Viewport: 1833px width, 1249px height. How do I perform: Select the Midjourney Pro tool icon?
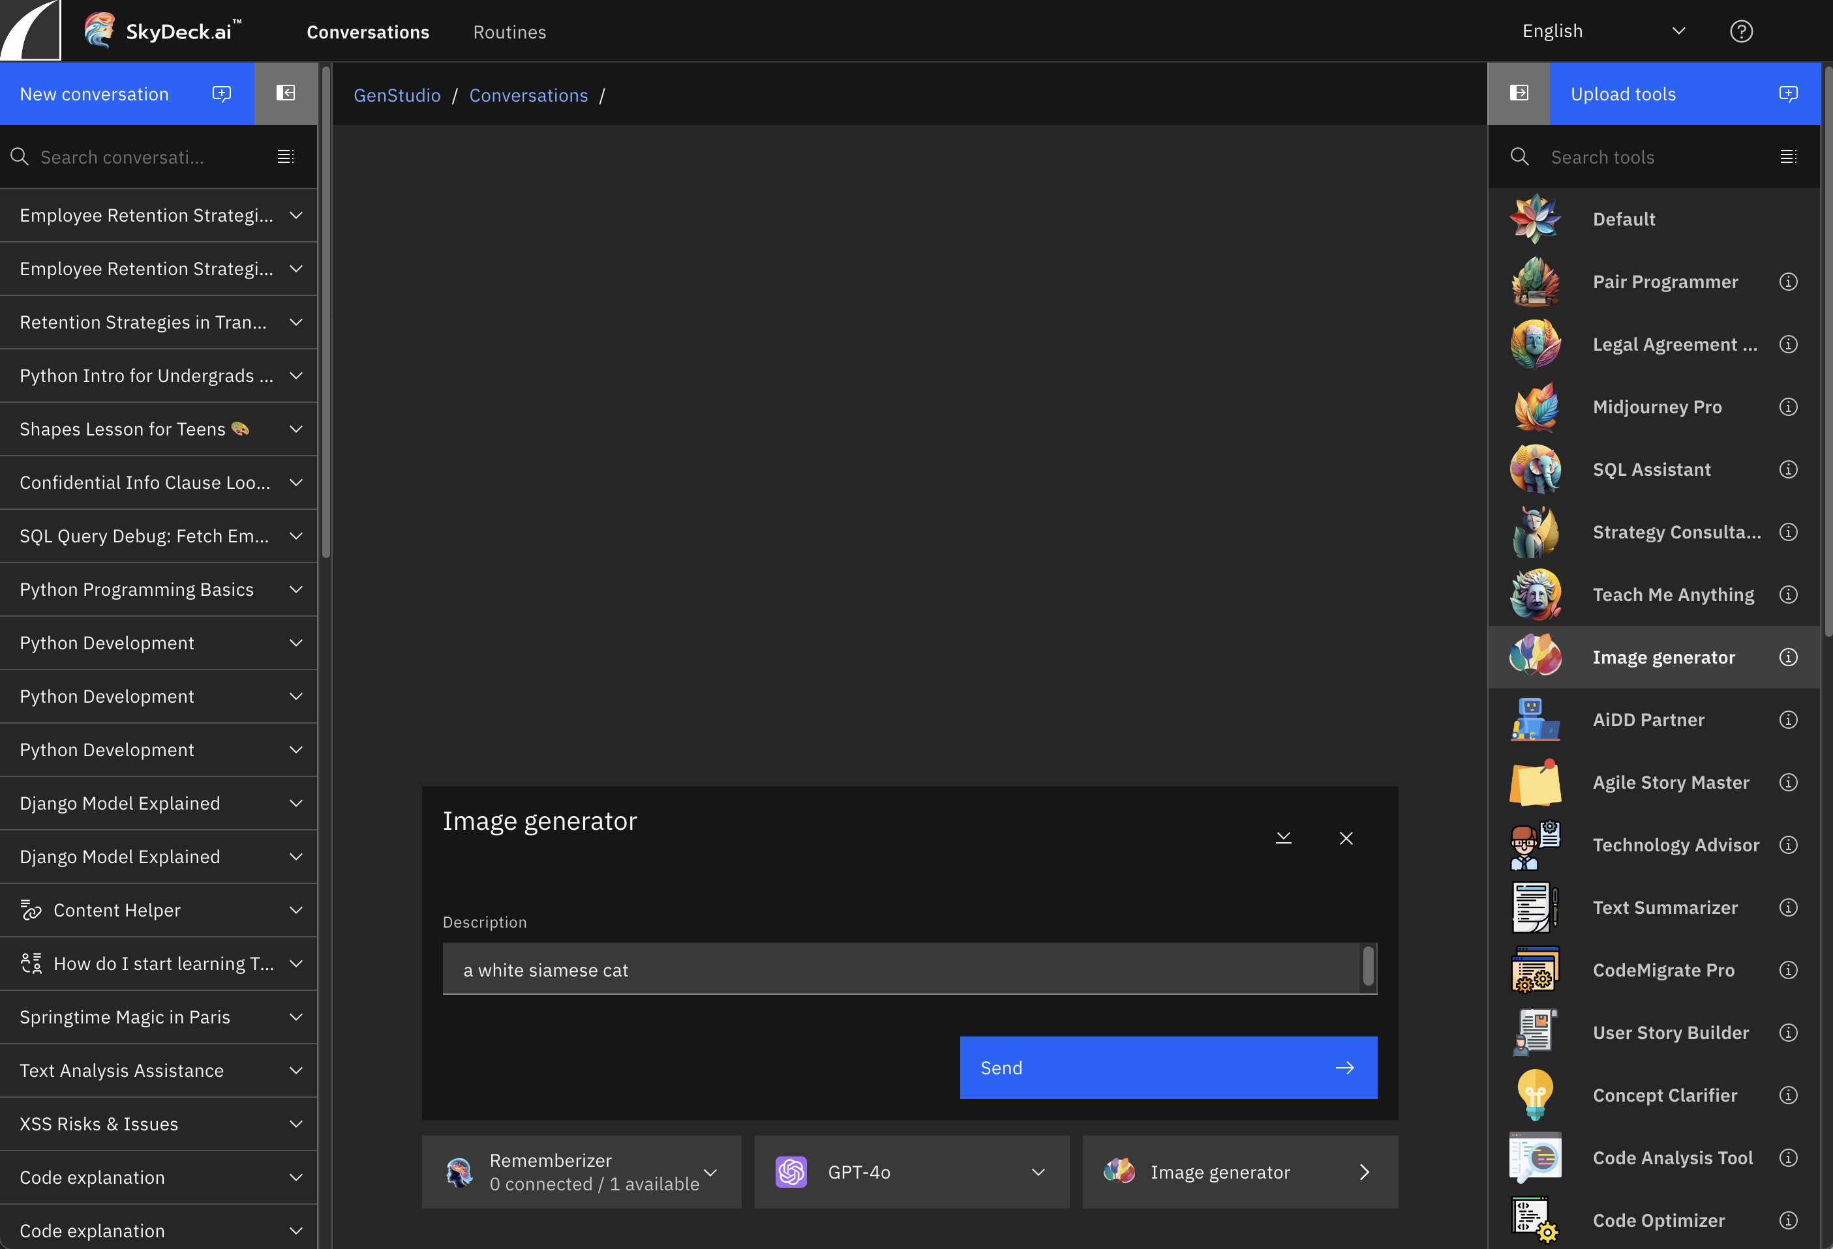tap(1535, 407)
